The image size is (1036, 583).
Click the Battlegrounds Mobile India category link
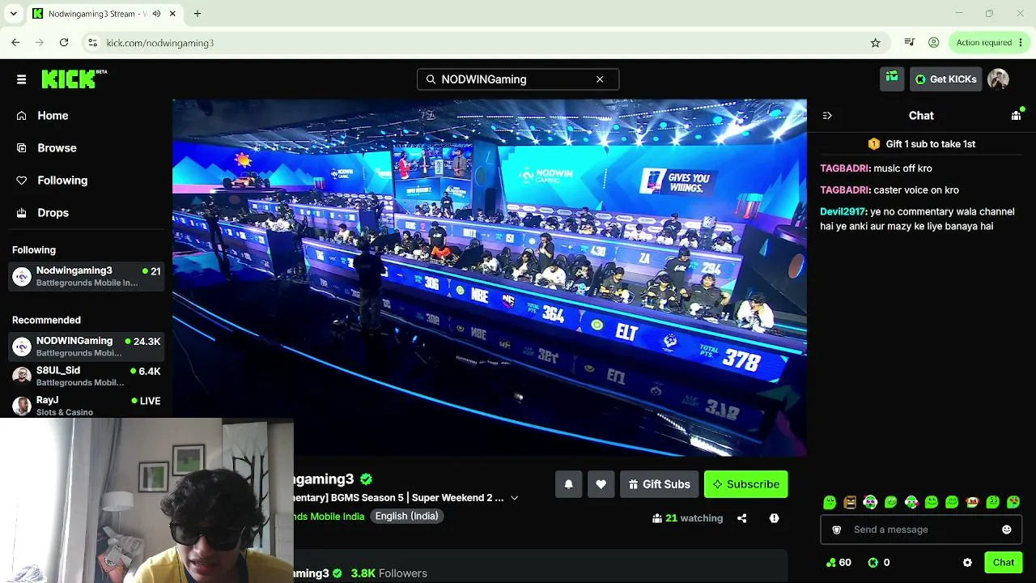tap(328, 517)
